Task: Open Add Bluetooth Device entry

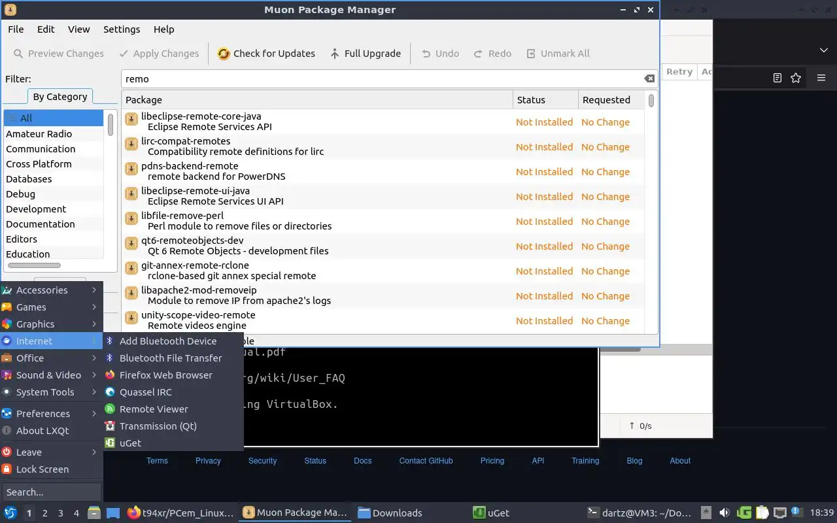Action: click(x=173, y=341)
